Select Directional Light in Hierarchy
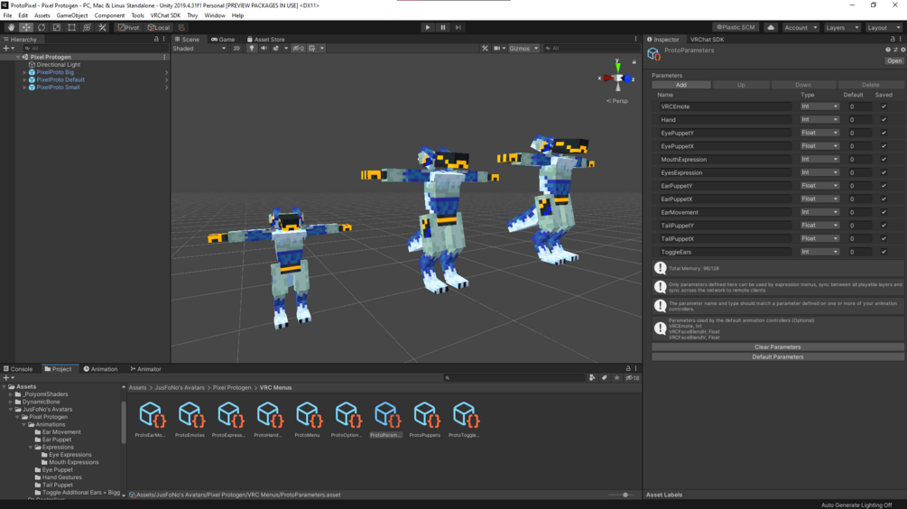The image size is (907, 509). coord(58,65)
